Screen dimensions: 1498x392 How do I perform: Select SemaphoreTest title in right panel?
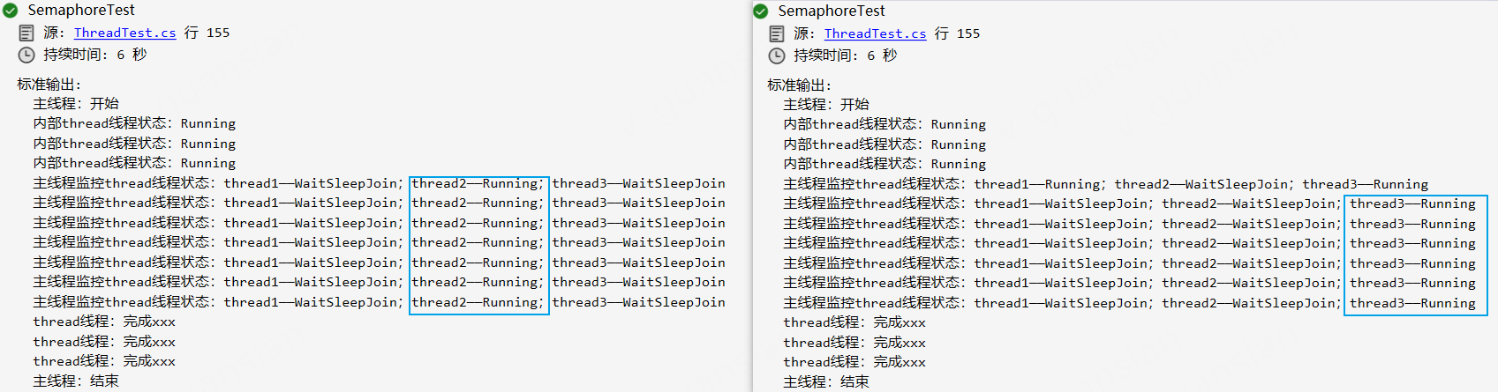pos(832,11)
